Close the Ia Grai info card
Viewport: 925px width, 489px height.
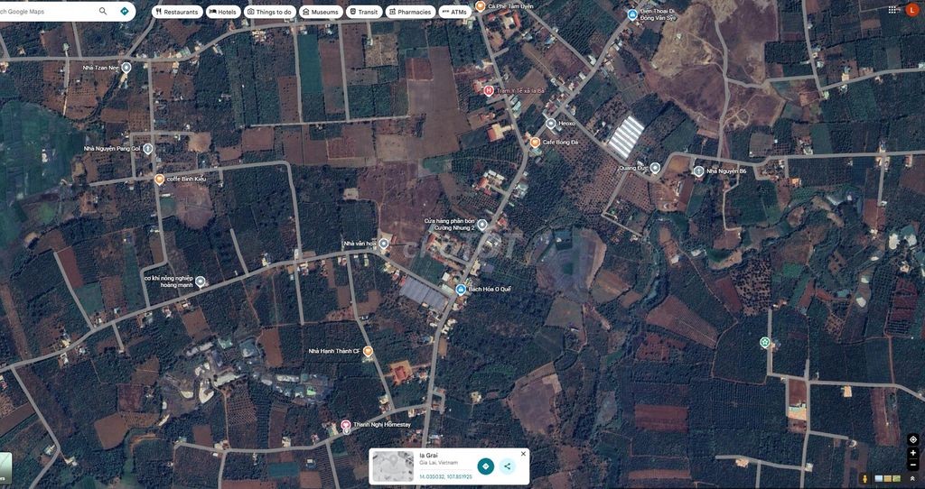click(523, 454)
